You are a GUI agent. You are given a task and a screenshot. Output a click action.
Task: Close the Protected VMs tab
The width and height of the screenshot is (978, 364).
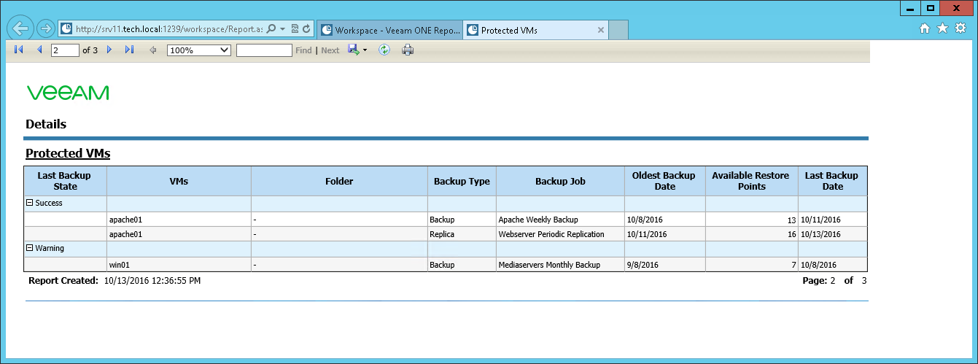click(601, 30)
